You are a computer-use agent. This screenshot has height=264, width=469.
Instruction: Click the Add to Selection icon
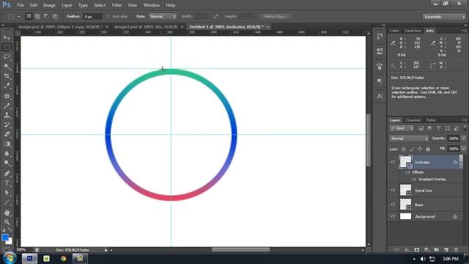tap(37, 16)
